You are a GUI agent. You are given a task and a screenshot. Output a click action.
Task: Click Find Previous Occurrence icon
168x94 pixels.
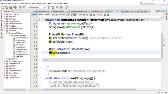point(68,15)
